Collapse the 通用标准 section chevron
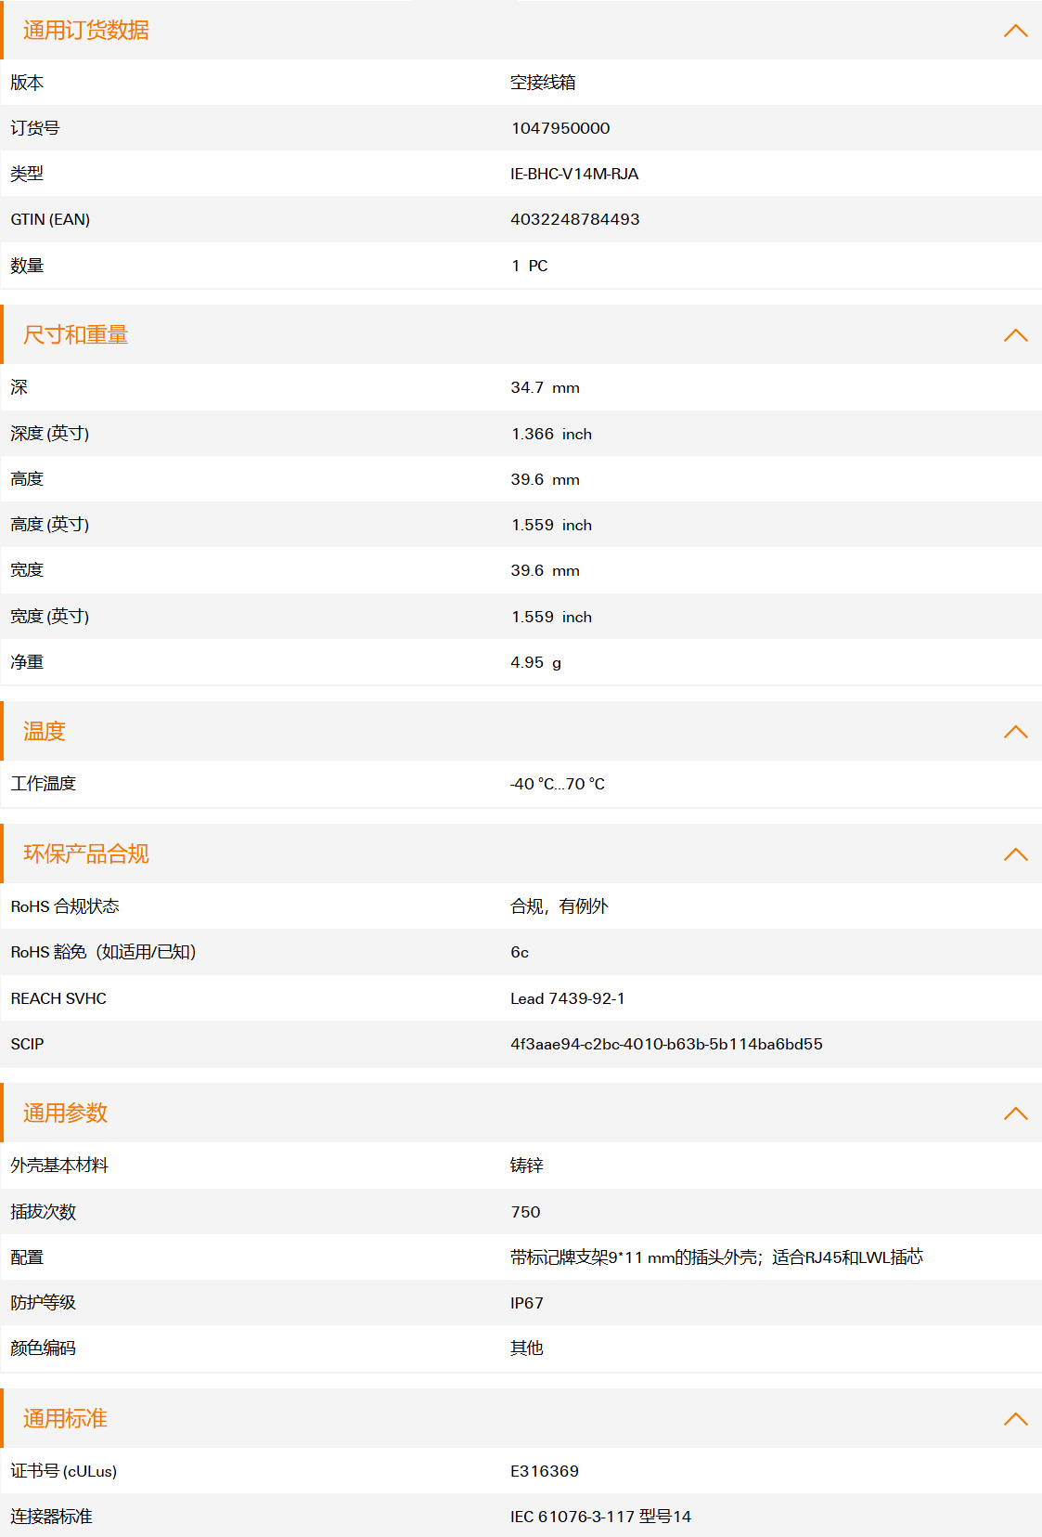 tap(1016, 1419)
